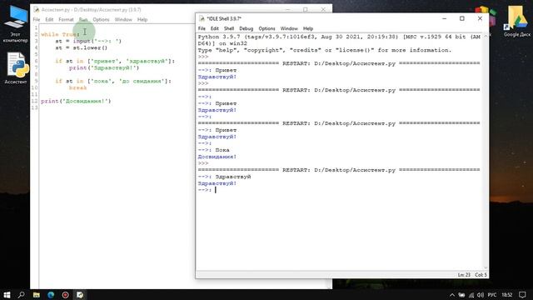Image resolution: width=533 pixels, height=300 pixels.
Task: Open File menu in IDLE Shell window
Action: click(202, 28)
